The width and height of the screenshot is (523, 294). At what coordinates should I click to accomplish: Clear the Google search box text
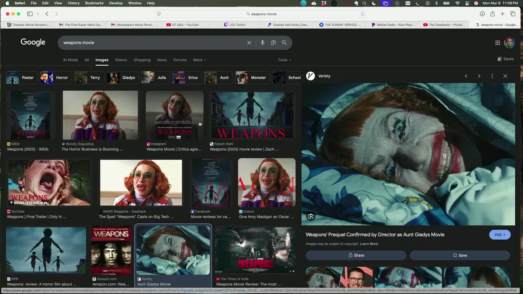[249, 42]
